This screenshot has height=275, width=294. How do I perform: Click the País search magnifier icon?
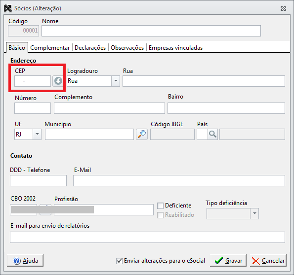coord(212,134)
